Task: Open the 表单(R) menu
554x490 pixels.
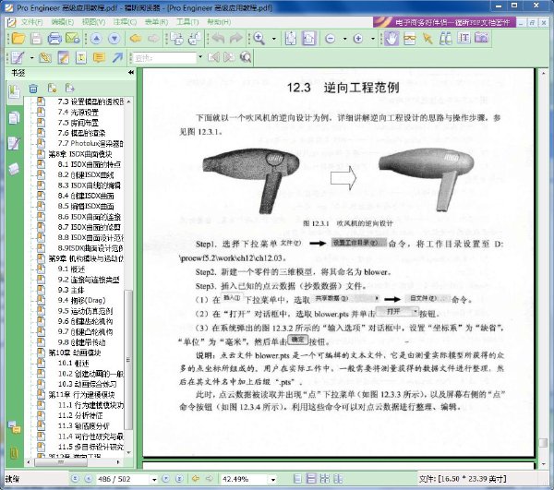Action: pos(156,22)
